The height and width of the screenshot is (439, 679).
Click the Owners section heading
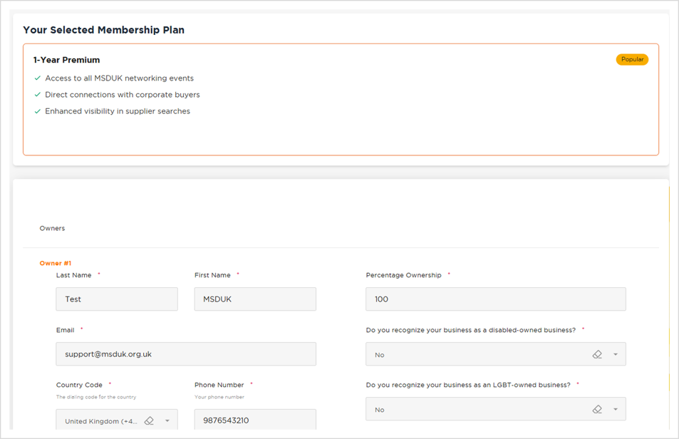[x=53, y=228]
